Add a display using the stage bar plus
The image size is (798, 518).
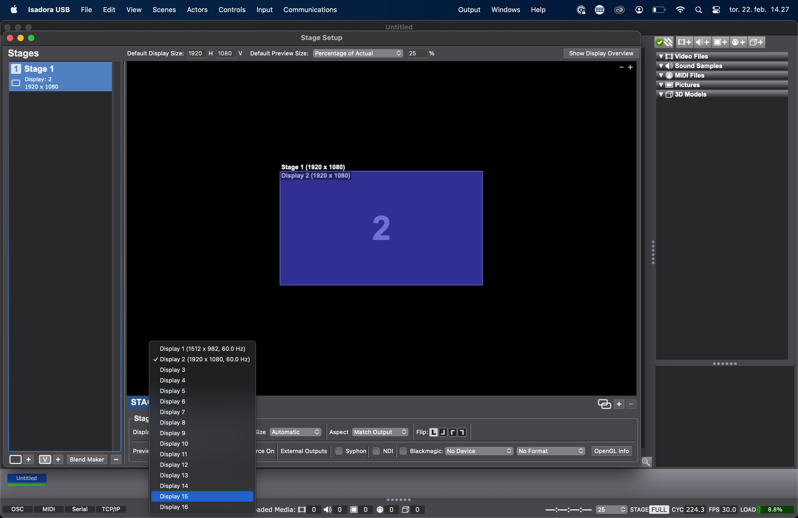[619, 404]
